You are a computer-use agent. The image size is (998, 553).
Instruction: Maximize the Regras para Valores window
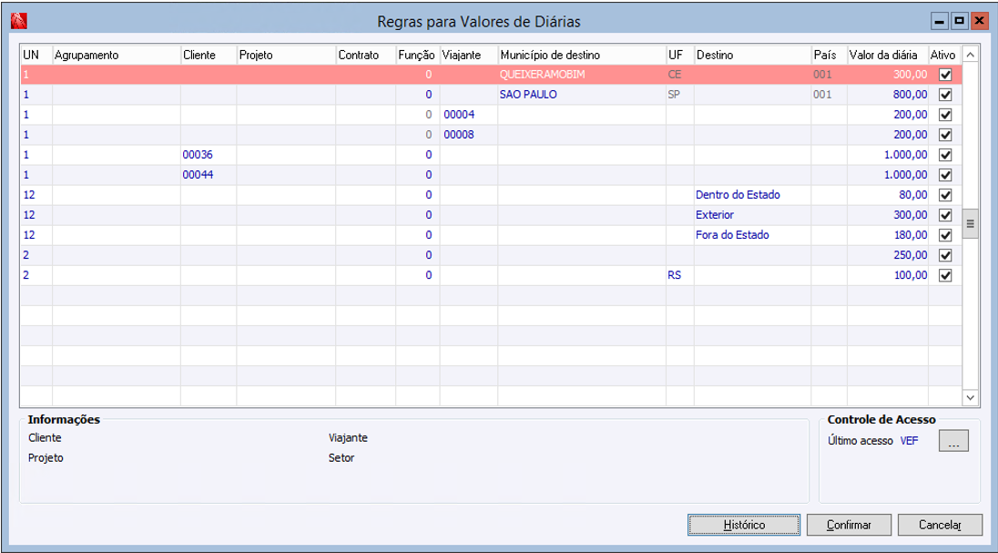coord(959,22)
